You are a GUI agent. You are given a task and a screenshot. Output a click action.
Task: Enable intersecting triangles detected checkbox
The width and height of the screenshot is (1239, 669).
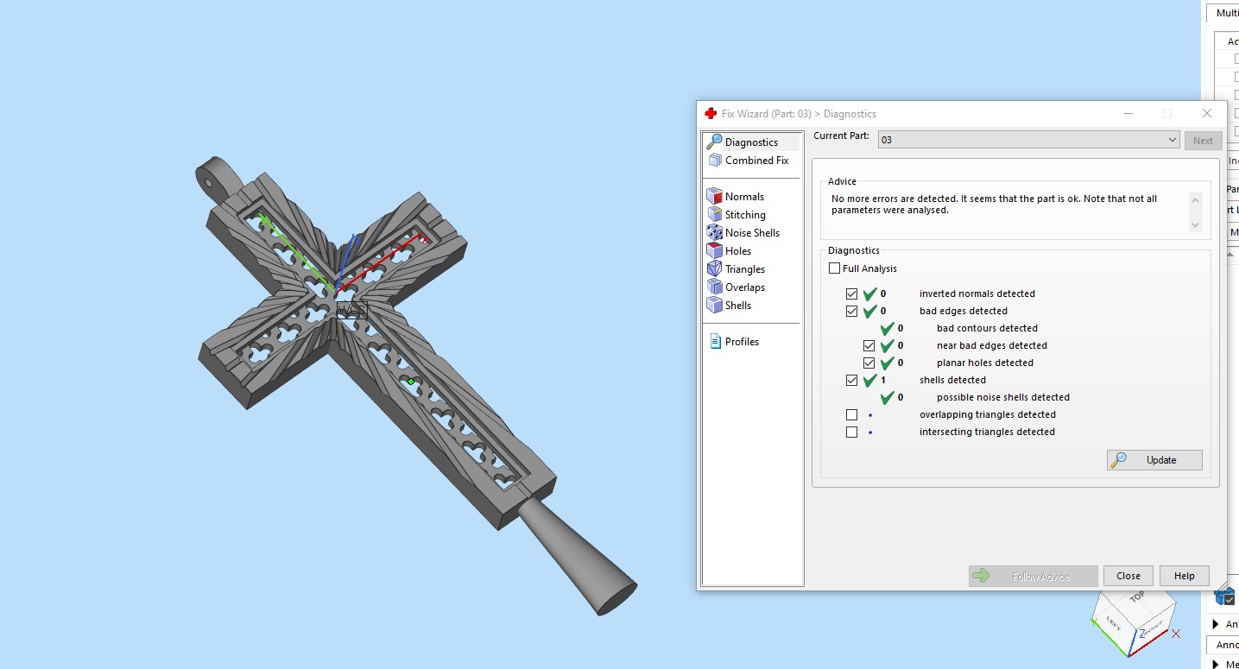(x=852, y=432)
